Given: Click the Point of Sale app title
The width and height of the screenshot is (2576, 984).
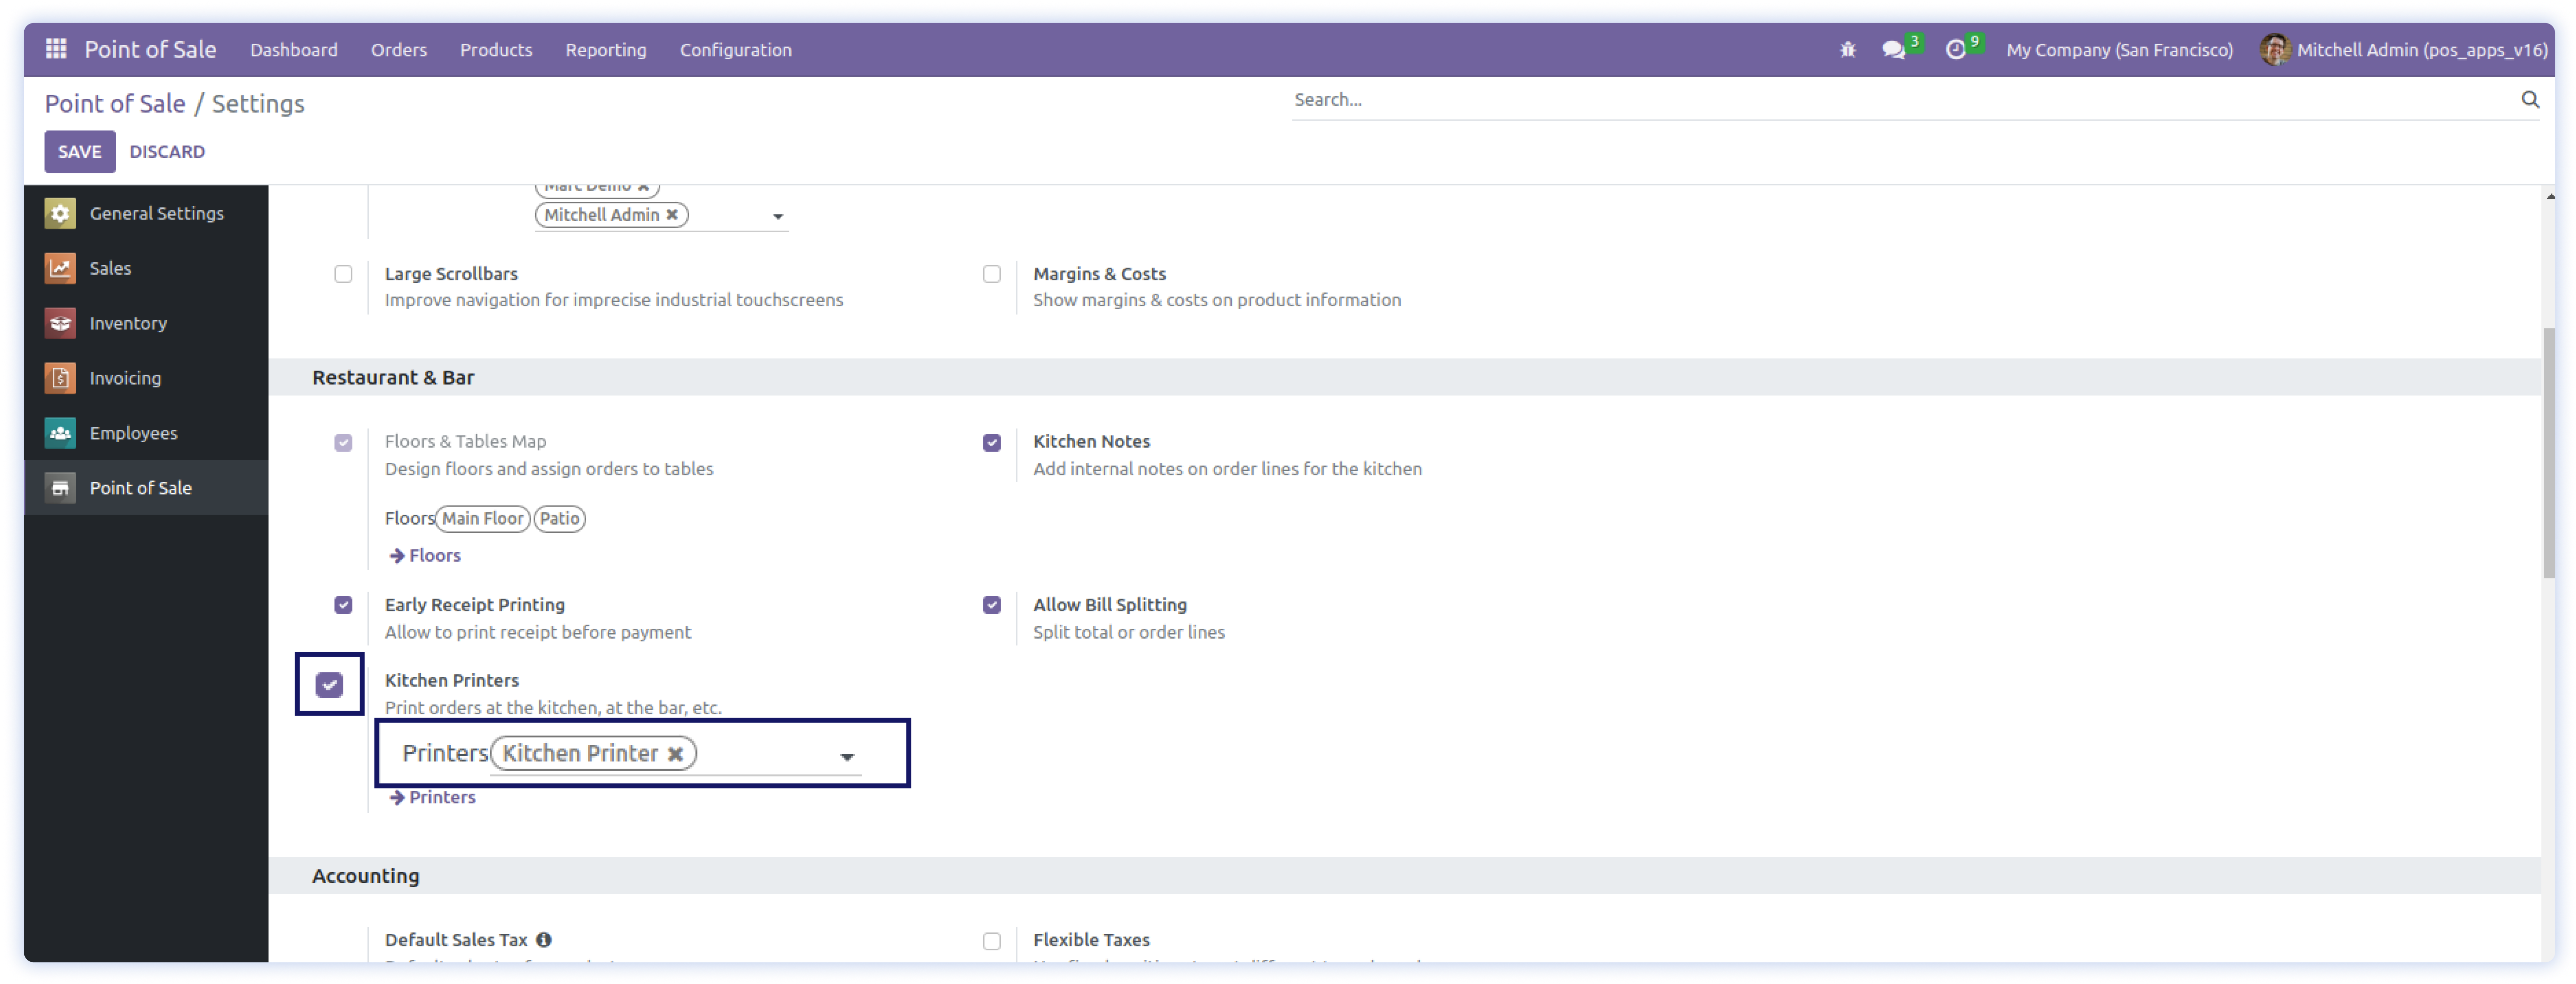Looking at the screenshot, I should tap(150, 49).
